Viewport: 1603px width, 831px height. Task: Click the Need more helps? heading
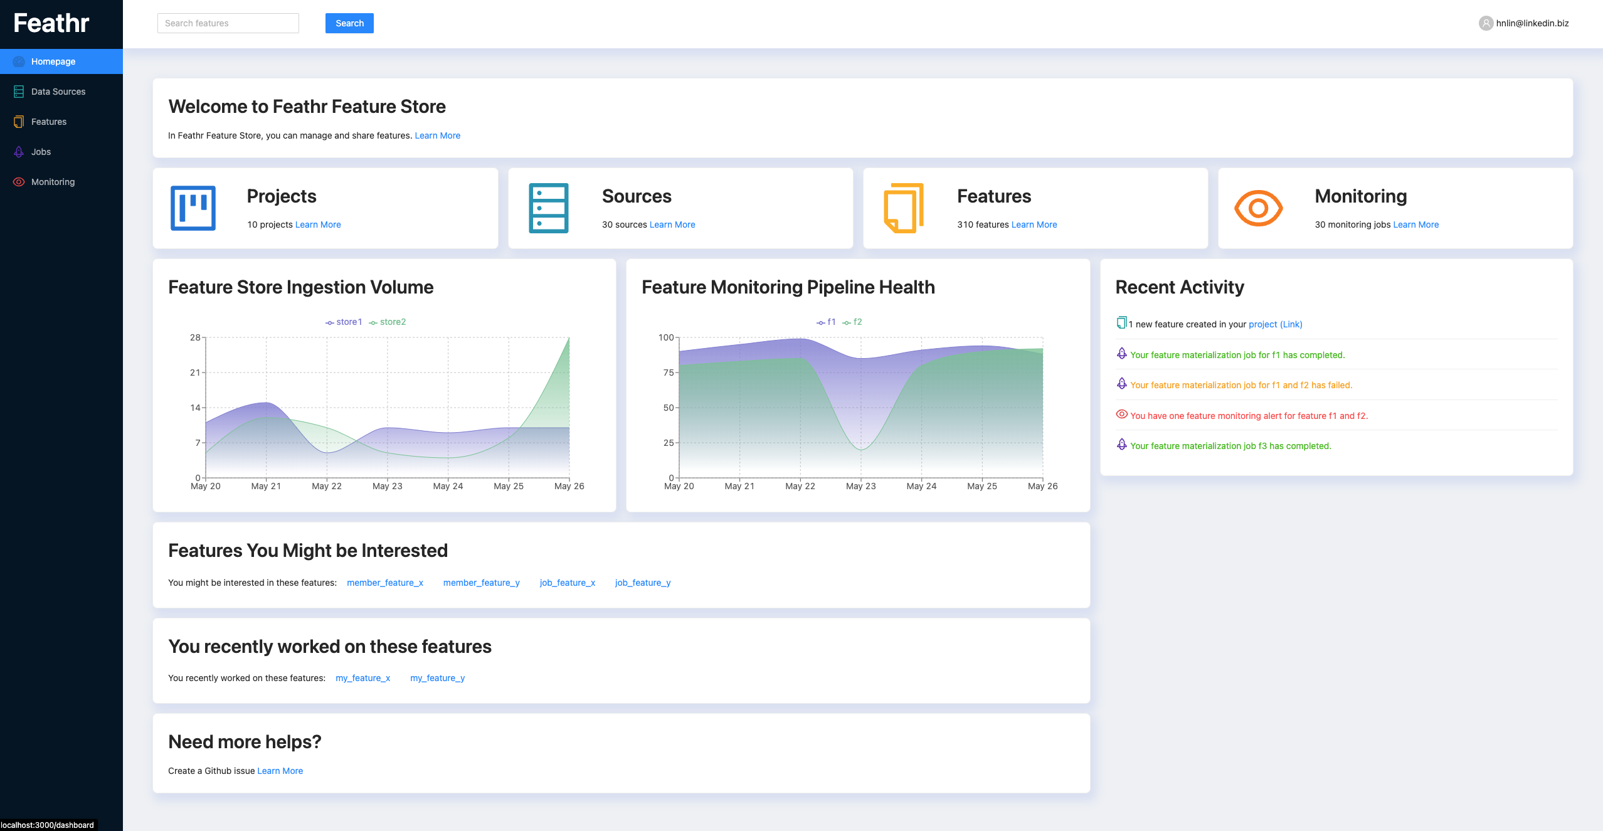tap(245, 742)
